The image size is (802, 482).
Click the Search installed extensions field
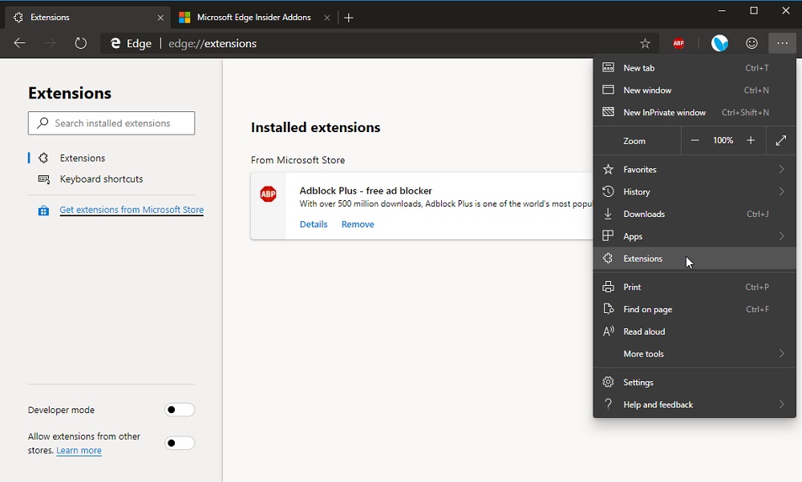tap(111, 123)
